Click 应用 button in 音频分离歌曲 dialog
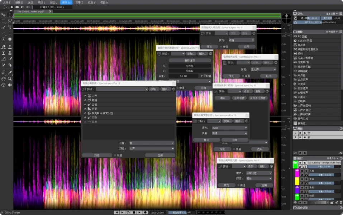Image resolution: width=343 pixels, height=215 pixels. [x=160, y=155]
